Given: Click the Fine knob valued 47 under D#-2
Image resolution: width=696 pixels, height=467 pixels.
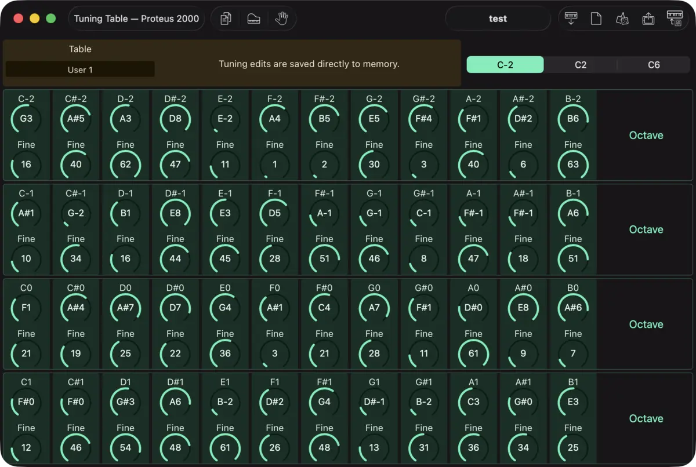Looking at the screenshot, I should click(175, 165).
